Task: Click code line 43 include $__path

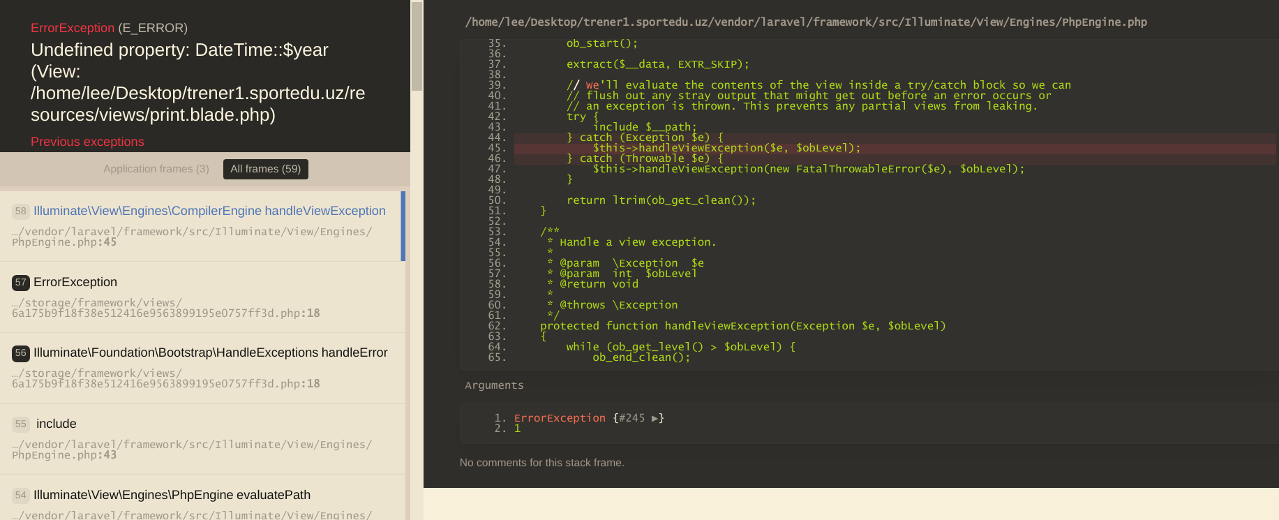Action: (645, 127)
